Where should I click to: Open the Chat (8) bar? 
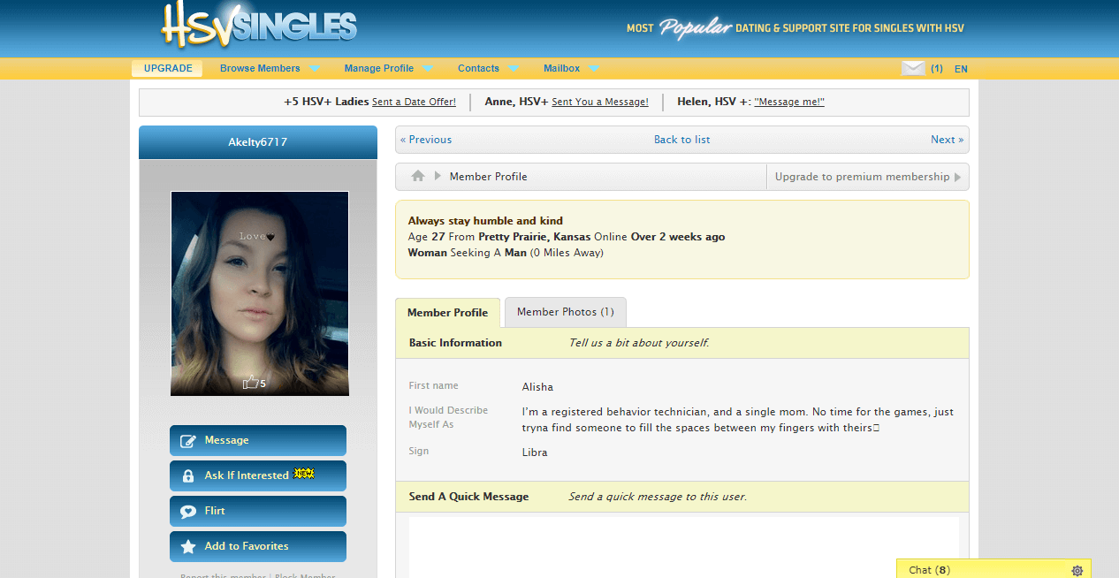click(x=993, y=570)
